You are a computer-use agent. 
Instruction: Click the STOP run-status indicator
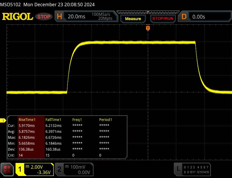(x=44, y=17)
